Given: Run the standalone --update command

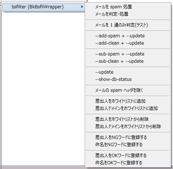Looking at the screenshot, I should pyautogui.click(x=128, y=72).
